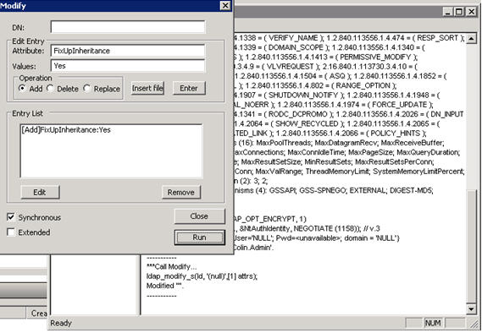Click the '***Call Modify...' output line
Image resolution: width=482 pixels, height=333 pixels.
(171, 266)
